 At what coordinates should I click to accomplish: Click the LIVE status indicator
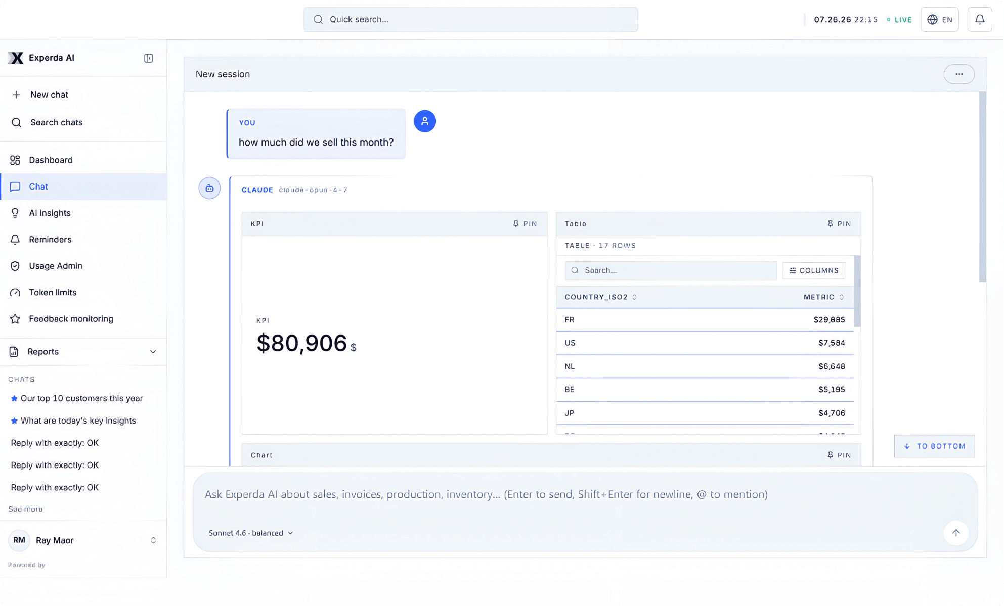point(899,20)
